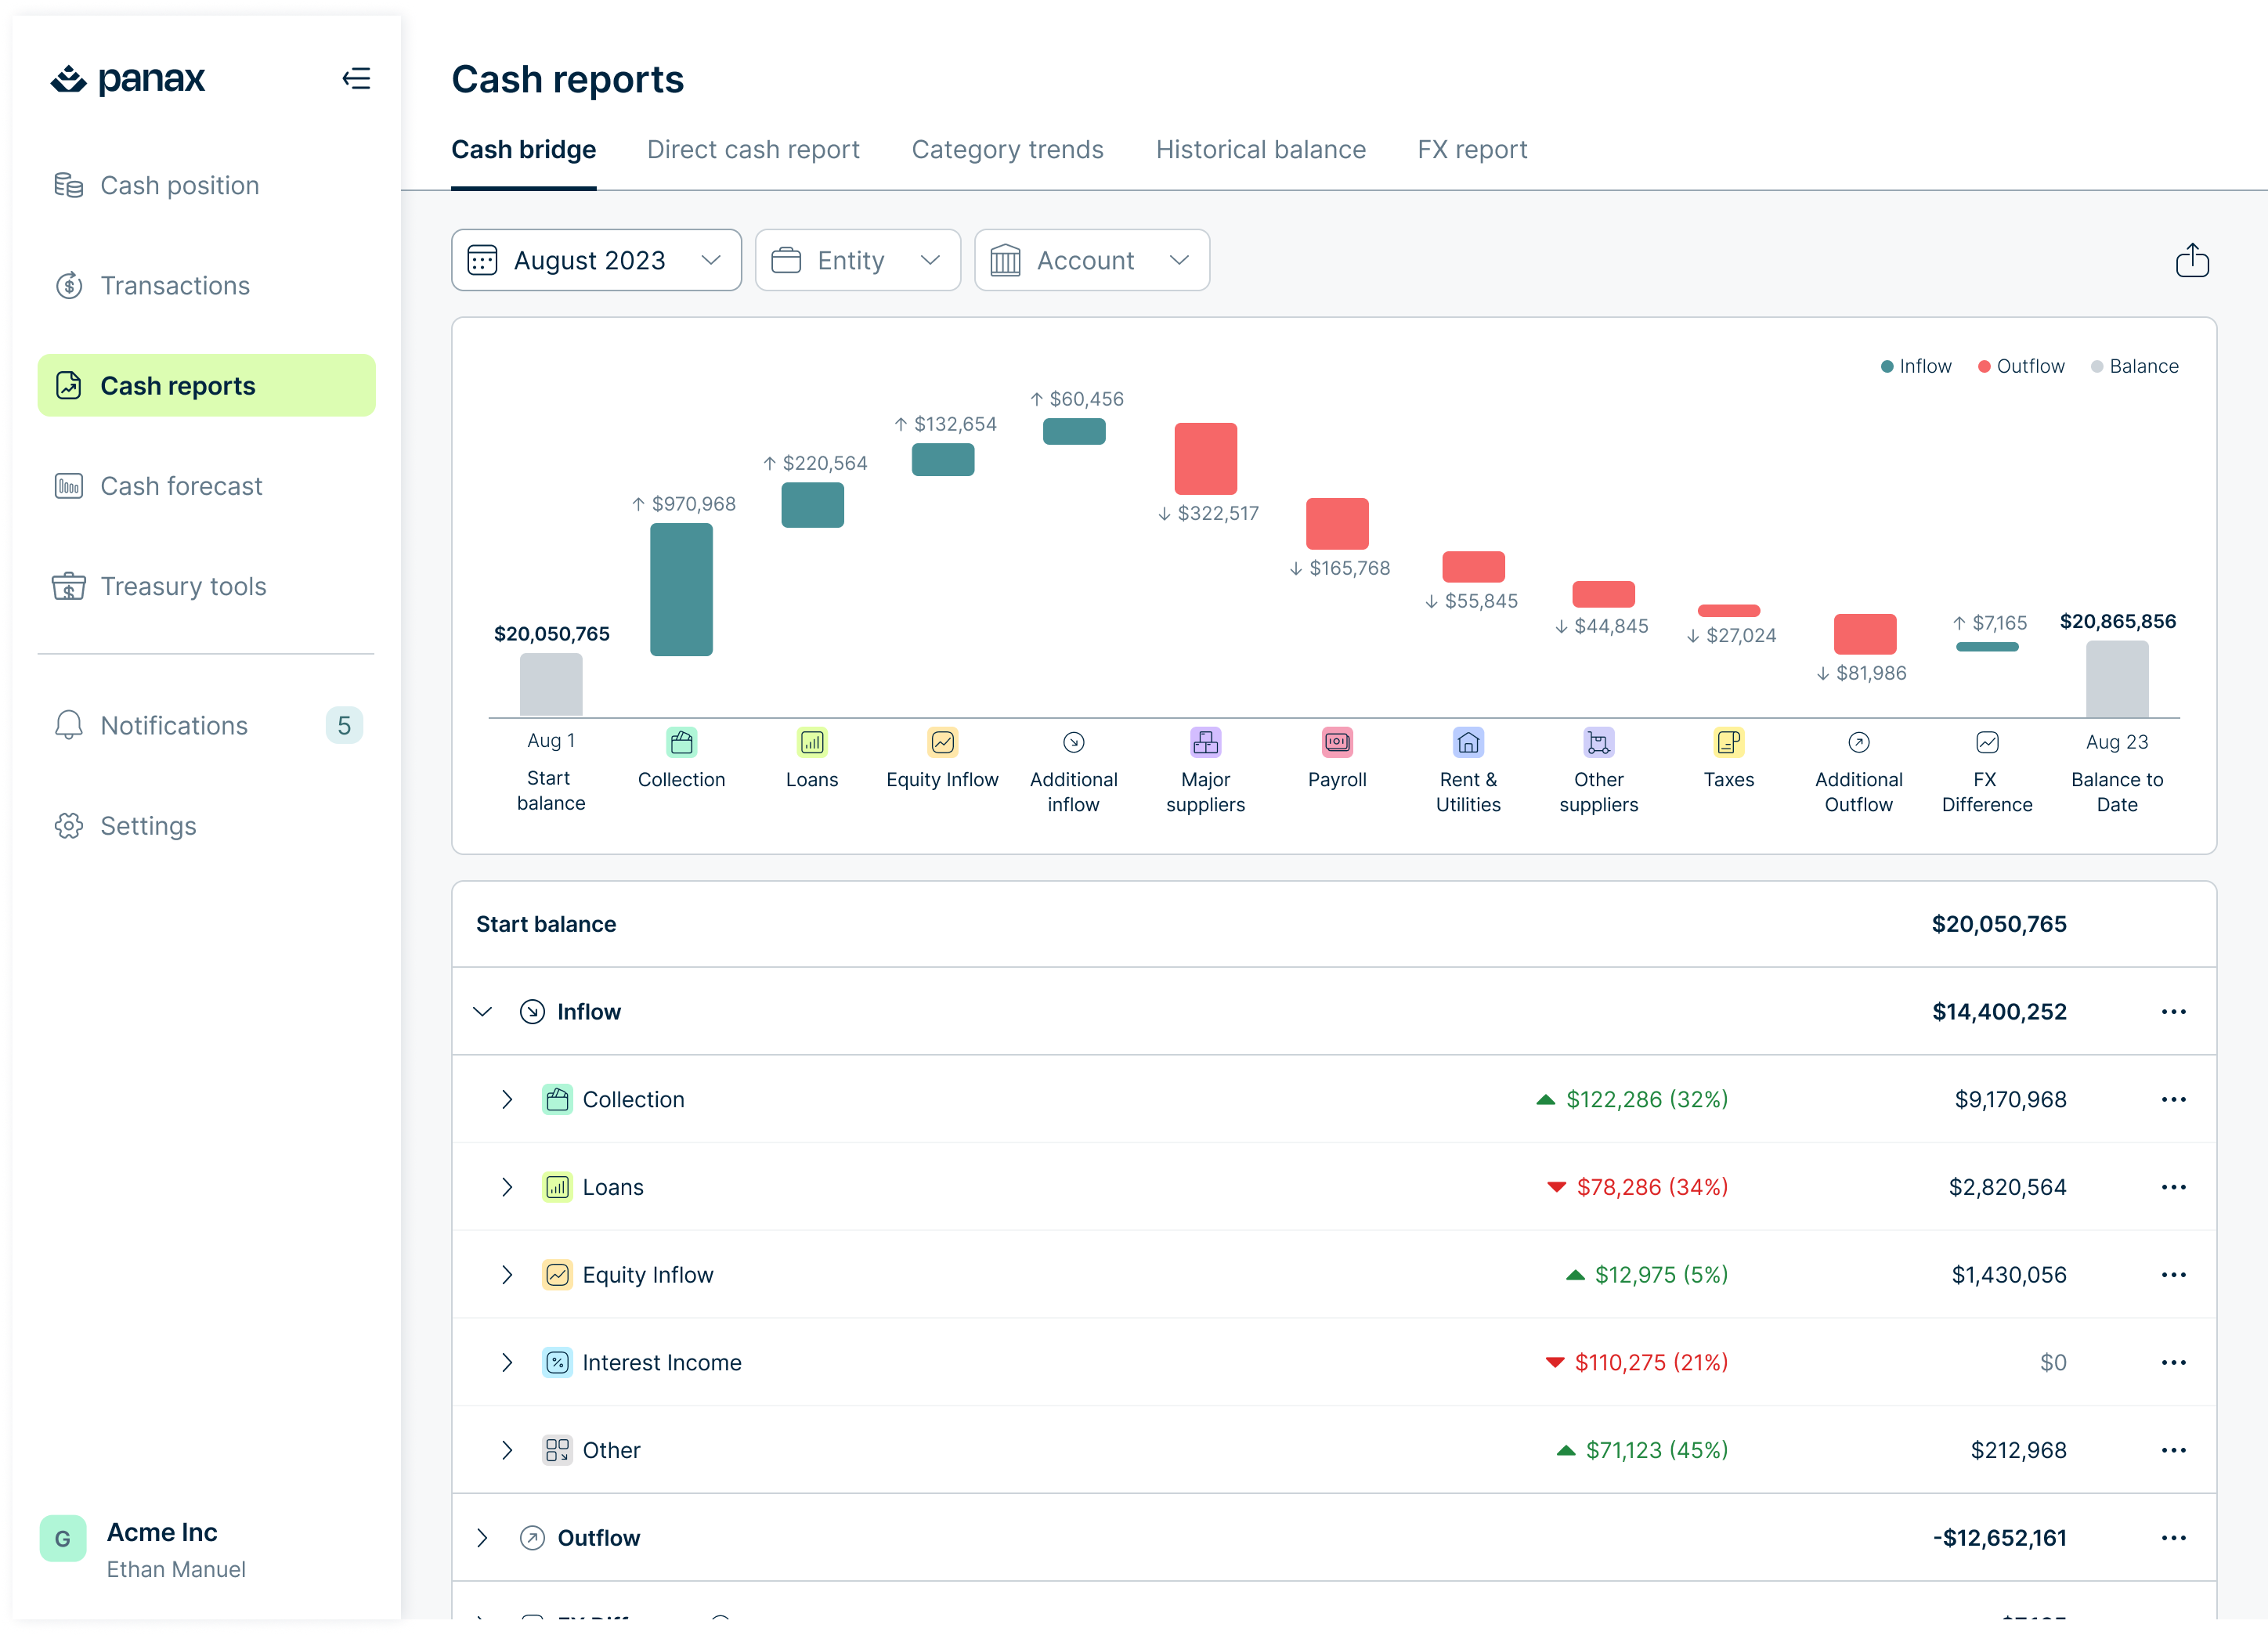
Task: Open the Cash position section
Action: [179, 185]
